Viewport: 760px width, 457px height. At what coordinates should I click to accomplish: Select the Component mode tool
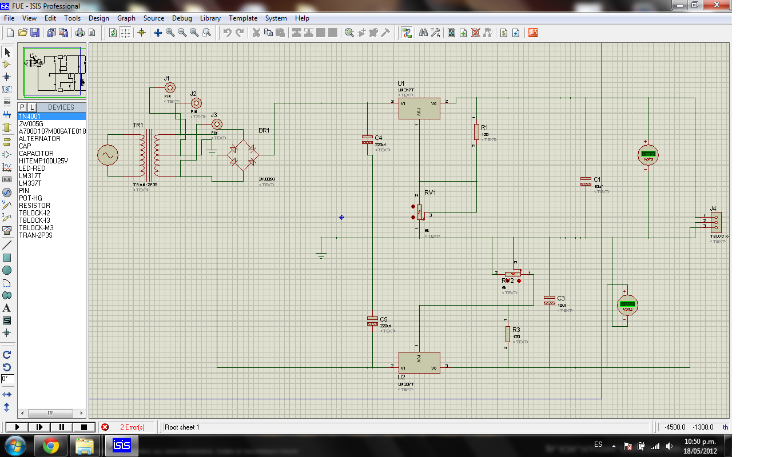(7, 64)
